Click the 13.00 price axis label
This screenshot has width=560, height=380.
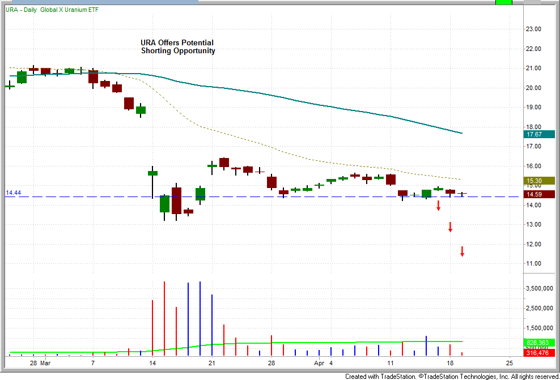pos(533,224)
